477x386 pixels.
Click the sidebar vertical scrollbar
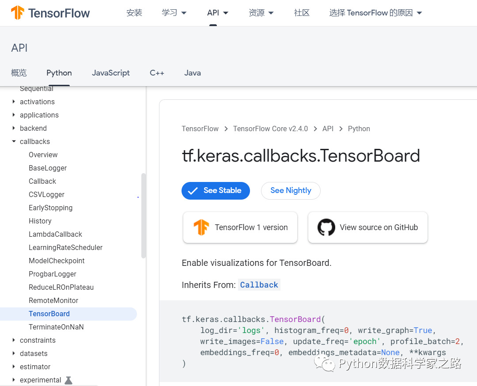(144, 216)
